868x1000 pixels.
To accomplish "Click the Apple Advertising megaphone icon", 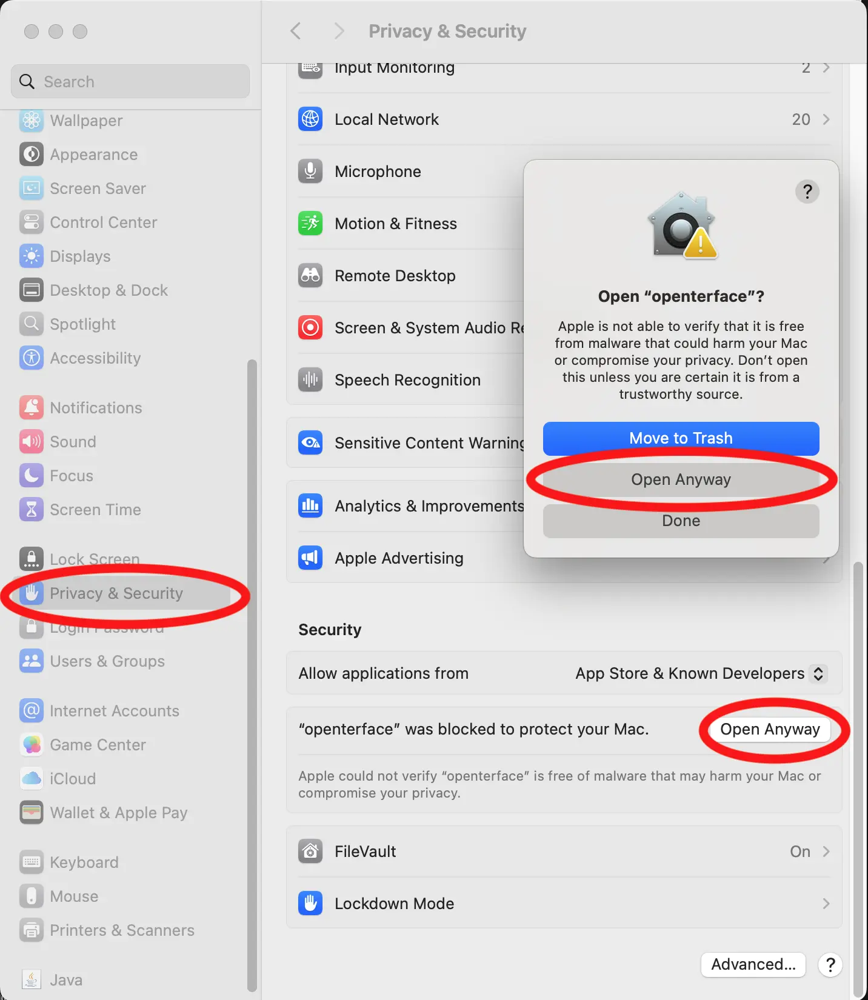I will (x=310, y=558).
